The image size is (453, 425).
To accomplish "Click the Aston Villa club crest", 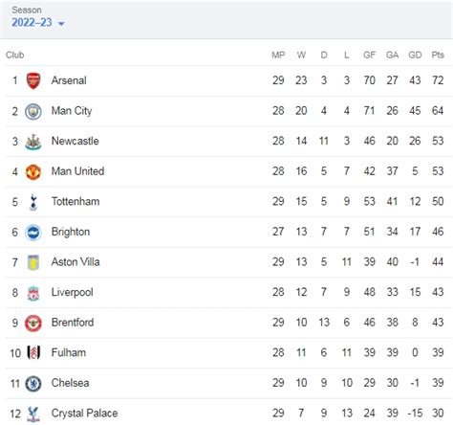I will coord(33,262).
